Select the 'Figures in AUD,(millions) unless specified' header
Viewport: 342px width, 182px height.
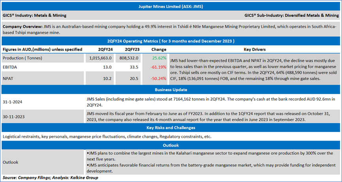click(43, 49)
